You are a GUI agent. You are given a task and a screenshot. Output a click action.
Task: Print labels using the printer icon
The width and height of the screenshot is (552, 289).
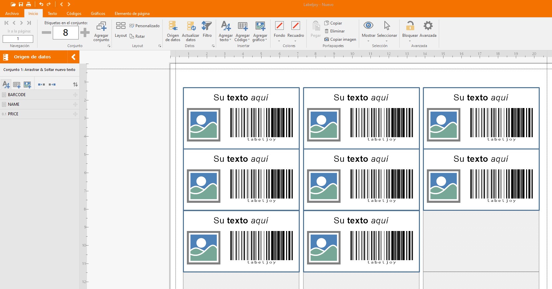[29, 4]
